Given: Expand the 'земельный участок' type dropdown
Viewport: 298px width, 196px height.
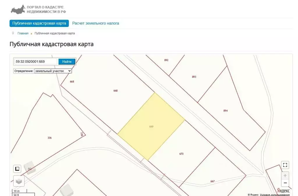Looking at the screenshot, I should click(x=53, y=71).
